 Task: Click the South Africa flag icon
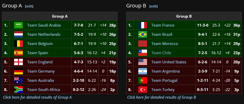pos(18,90)
